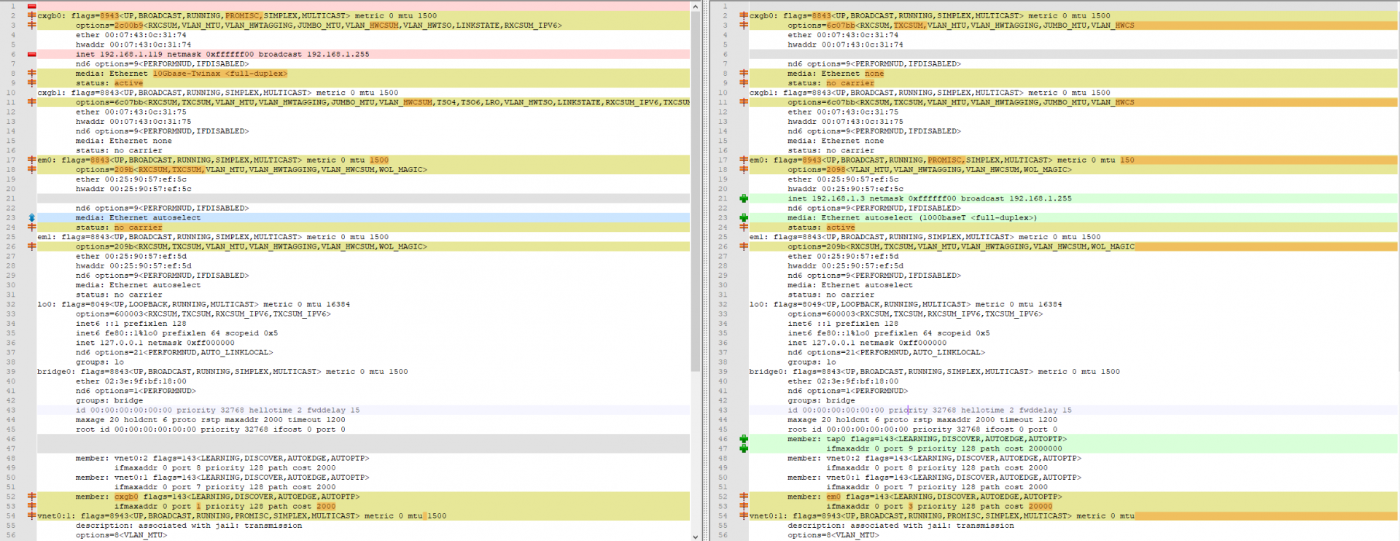Click orange changed marker on left cxgb0 flags line
1400x541 pixels.
click(31, 15)
